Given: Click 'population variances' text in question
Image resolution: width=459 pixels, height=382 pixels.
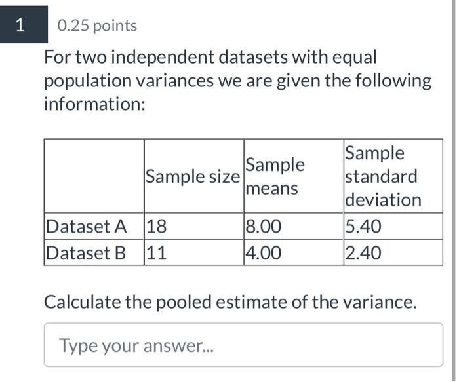Looking at the screenshot, I should coord(129,81).
